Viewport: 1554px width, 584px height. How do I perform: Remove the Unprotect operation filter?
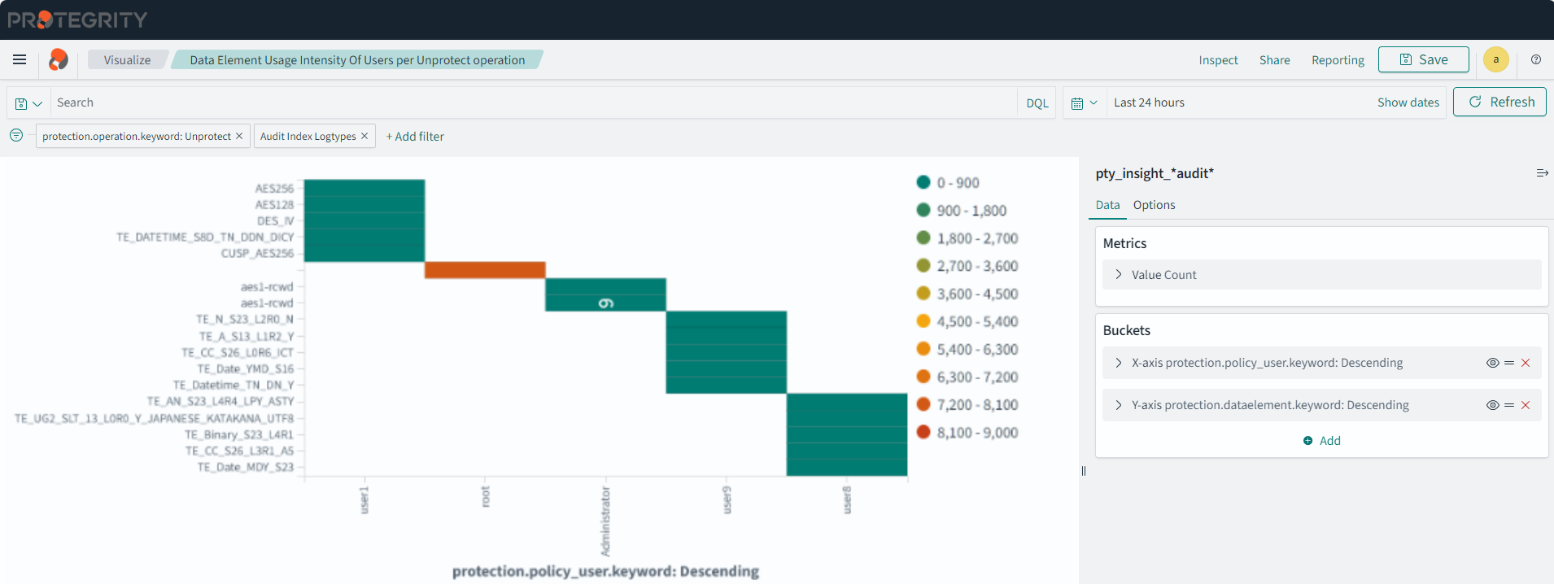tap(239, 136)
